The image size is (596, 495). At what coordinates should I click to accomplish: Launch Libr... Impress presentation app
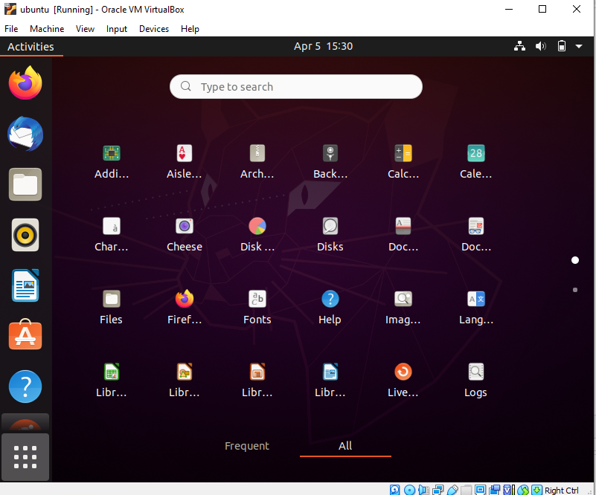[257, 381]
